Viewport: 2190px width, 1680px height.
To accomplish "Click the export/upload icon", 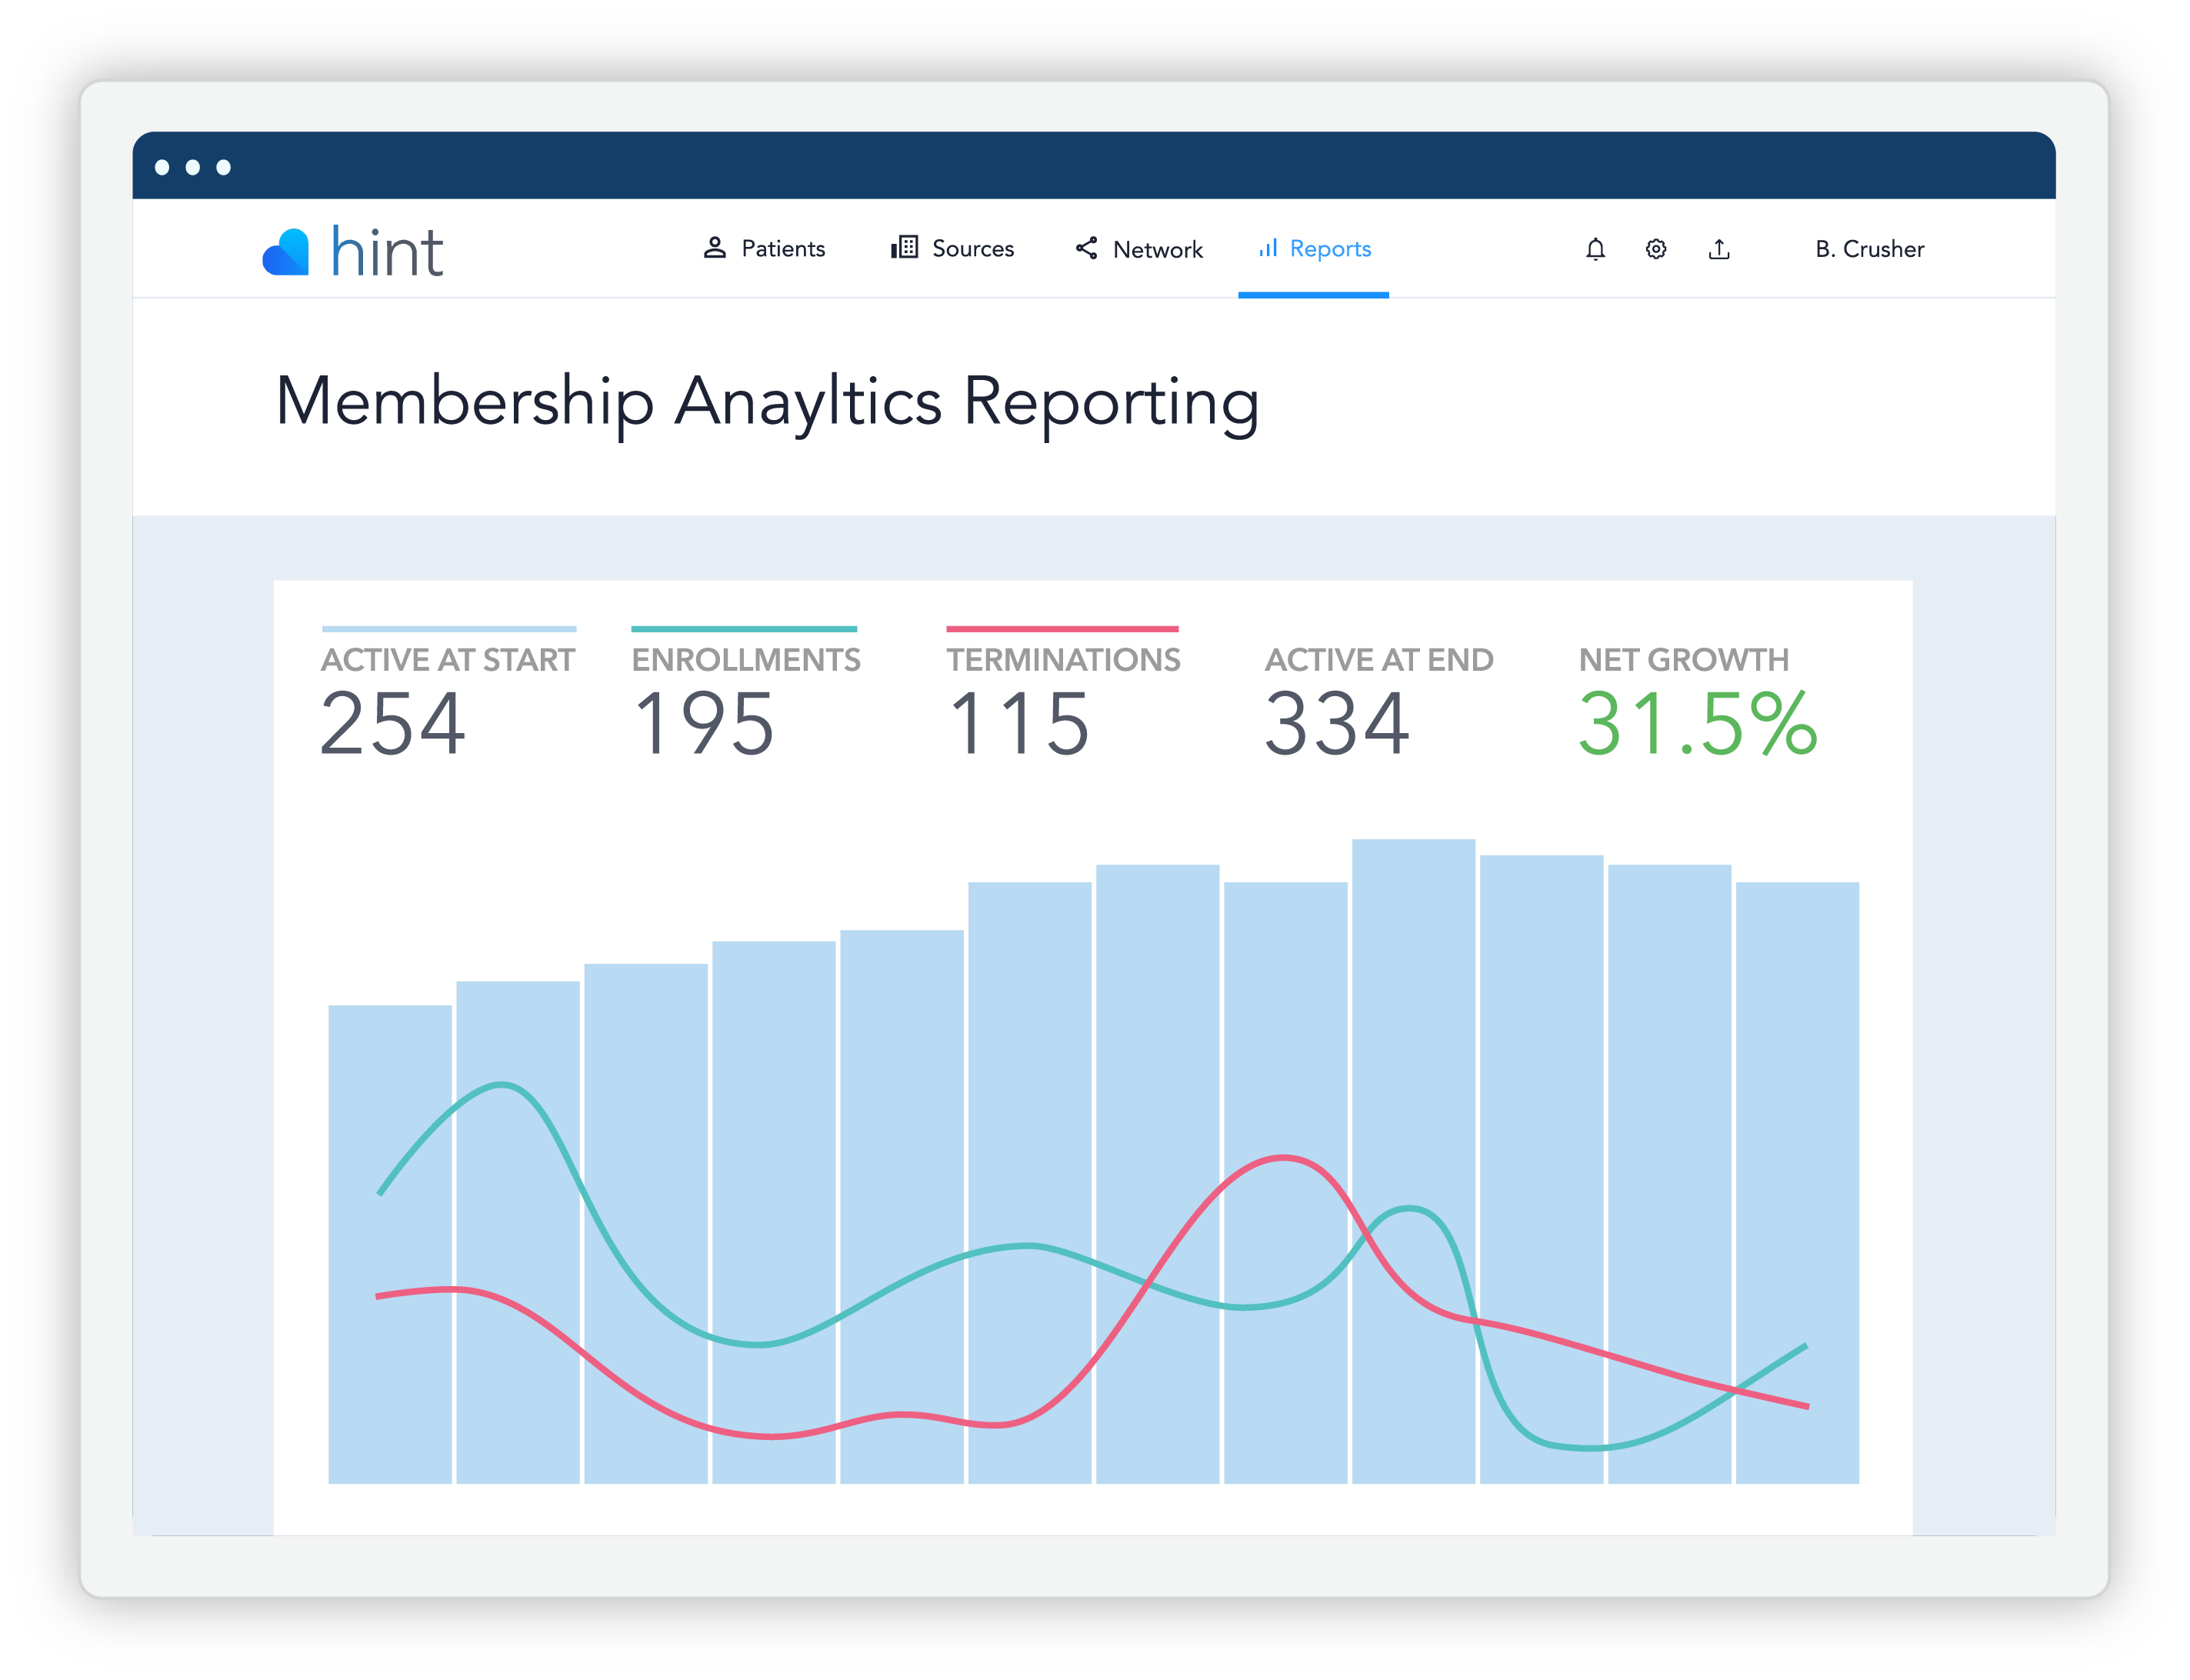I will click(x=1720, y=250).
